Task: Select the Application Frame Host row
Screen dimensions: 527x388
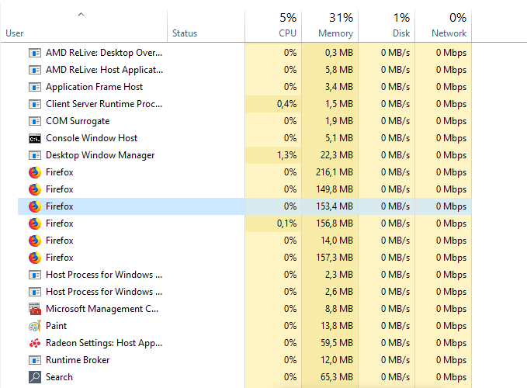Action: click(x=244, y=87)
